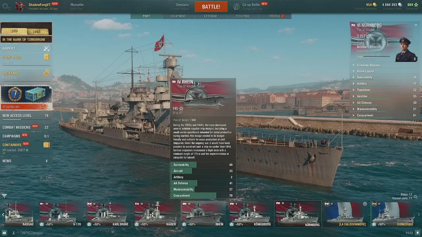Expand AA Defense parameters
Image resolution: width=422 pixels, height=237 pixels.
(x=385, y=103)
